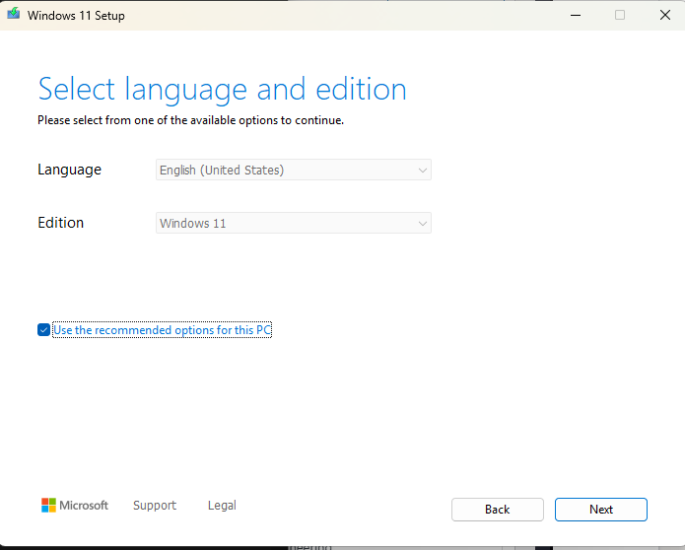Click the four-color Microsoft logo

pyautogui.click(x=48, y=506)
